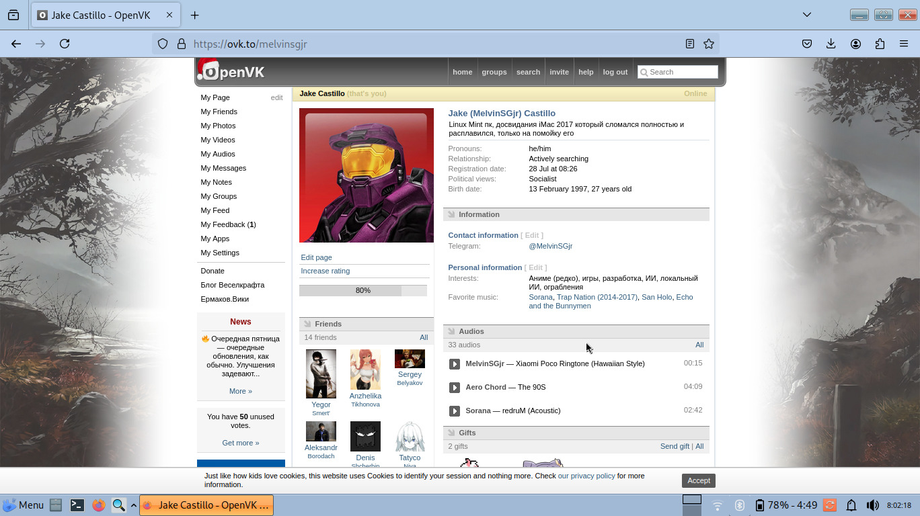Open the notifications bell in tray
920x516 pixels.
(x=851, y=505)
